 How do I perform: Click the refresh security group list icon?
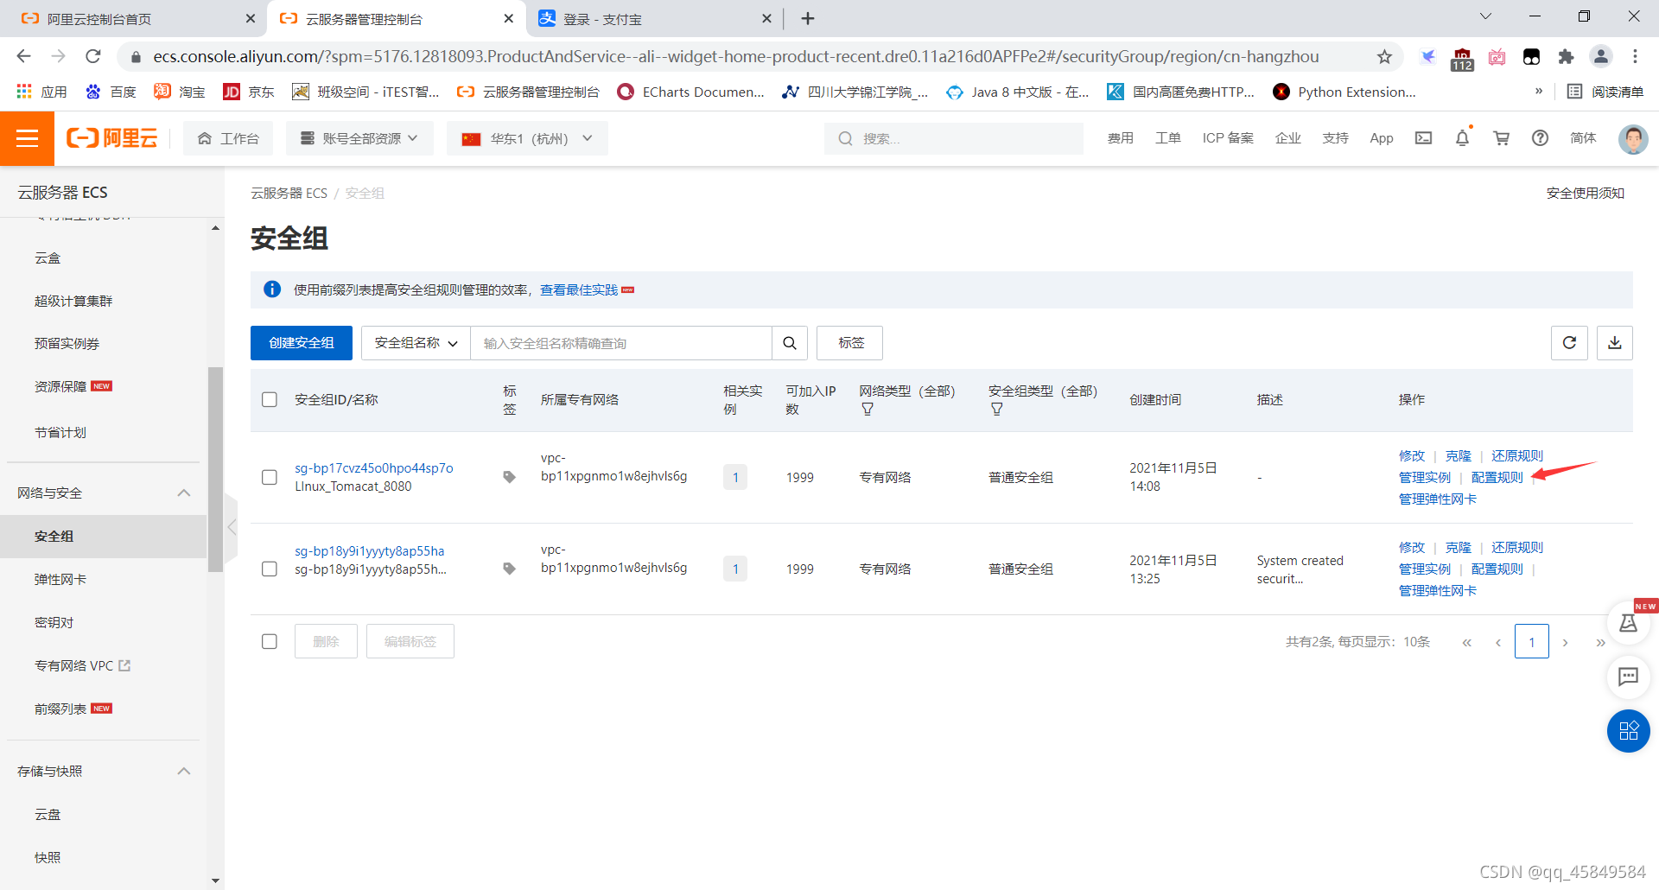[1569, 343]
